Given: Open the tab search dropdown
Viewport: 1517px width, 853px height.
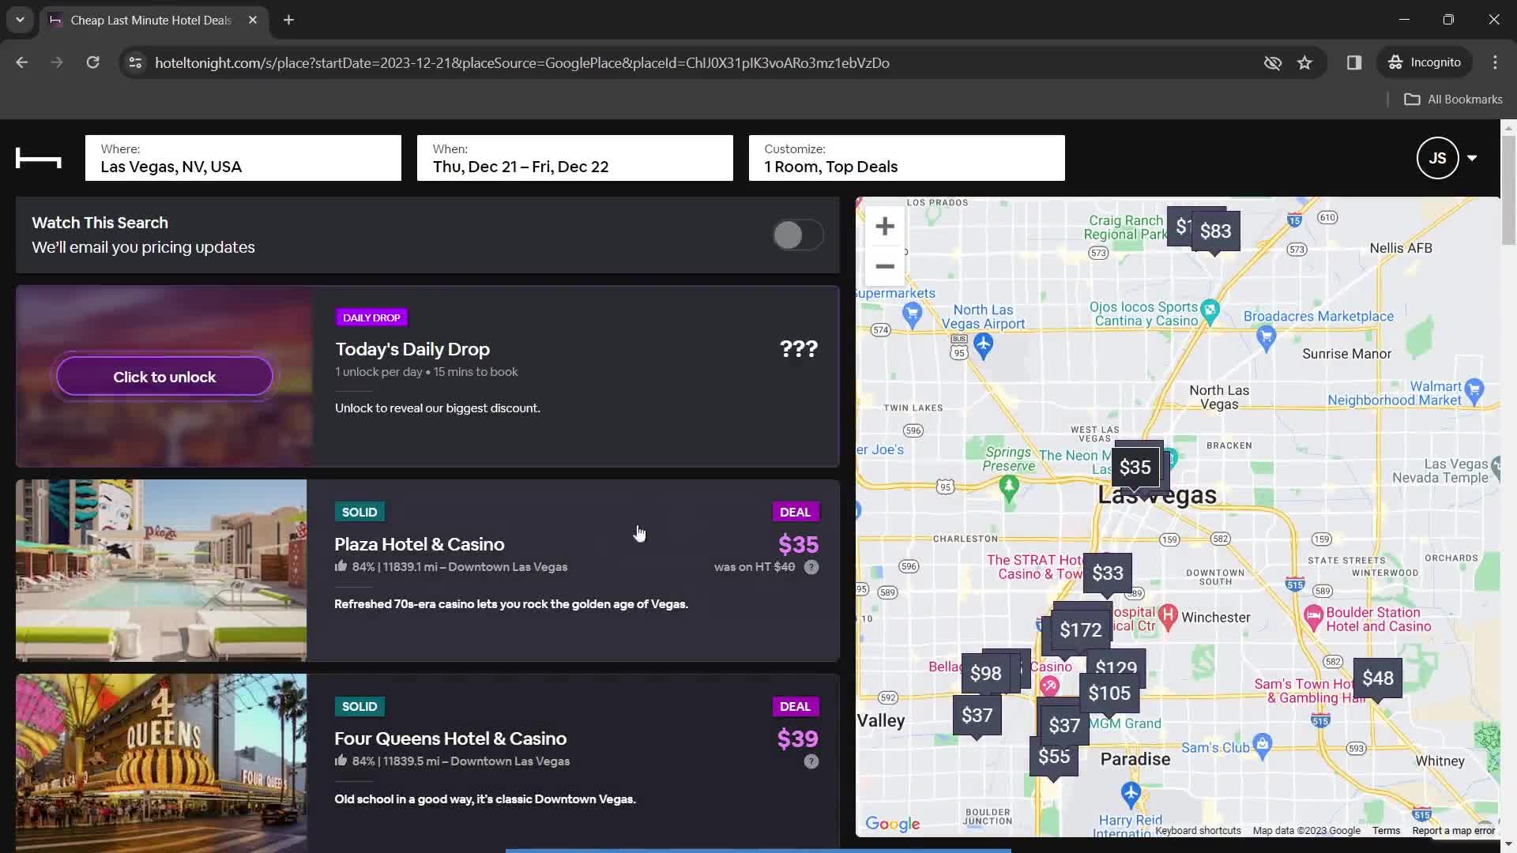Looking at the screenshot, I should pyautogui.click(x=20, y=20).
